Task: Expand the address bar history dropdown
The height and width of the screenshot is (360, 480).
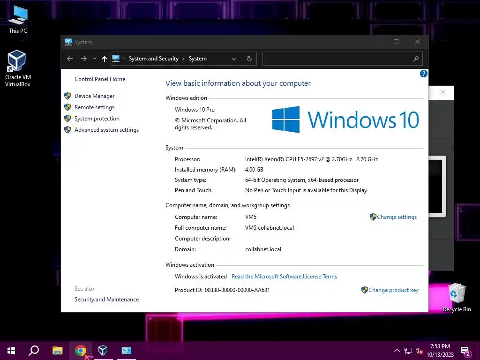Action: (234, 59)
